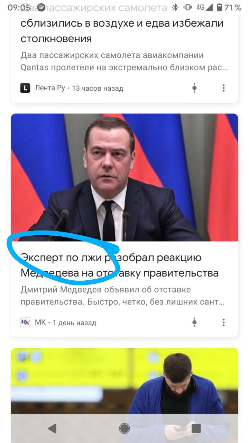
Task: Tap customize-interest icon on the МК card
Action: coord(195,323)
